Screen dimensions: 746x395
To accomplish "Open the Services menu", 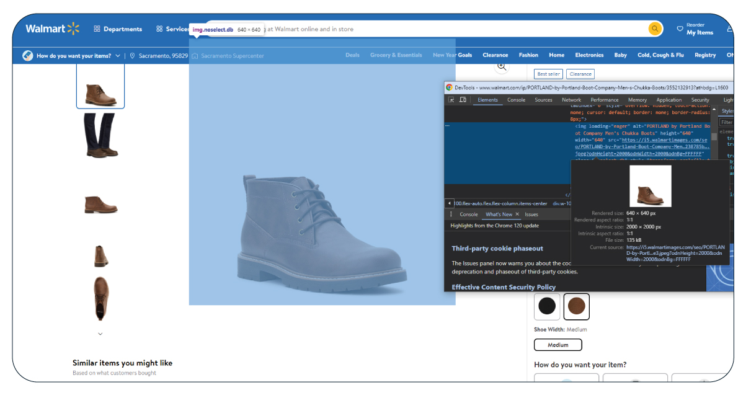I will click(173, 29).
